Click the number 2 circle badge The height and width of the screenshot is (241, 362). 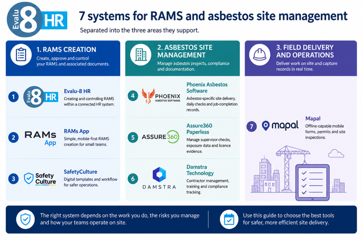point(13,138)
